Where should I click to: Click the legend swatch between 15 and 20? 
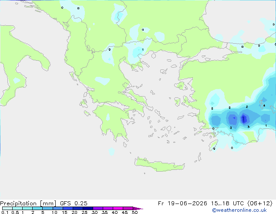coord(68,208)
